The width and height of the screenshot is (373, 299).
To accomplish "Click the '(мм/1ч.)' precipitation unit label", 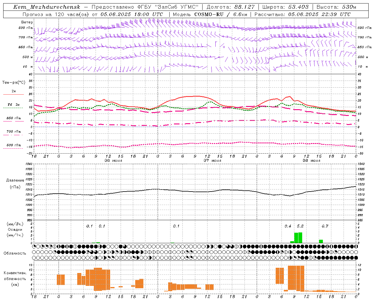I will [15, 235].
